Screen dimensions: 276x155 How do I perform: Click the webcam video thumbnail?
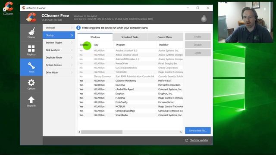click(x=245, y=22)
